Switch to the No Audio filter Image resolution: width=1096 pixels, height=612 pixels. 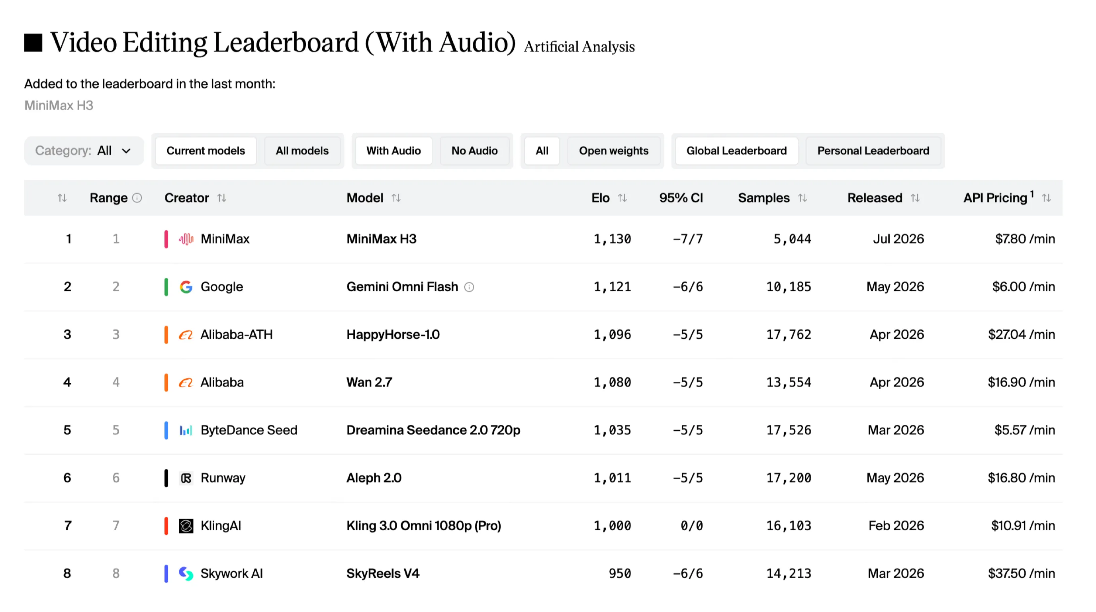click(474, 151)
